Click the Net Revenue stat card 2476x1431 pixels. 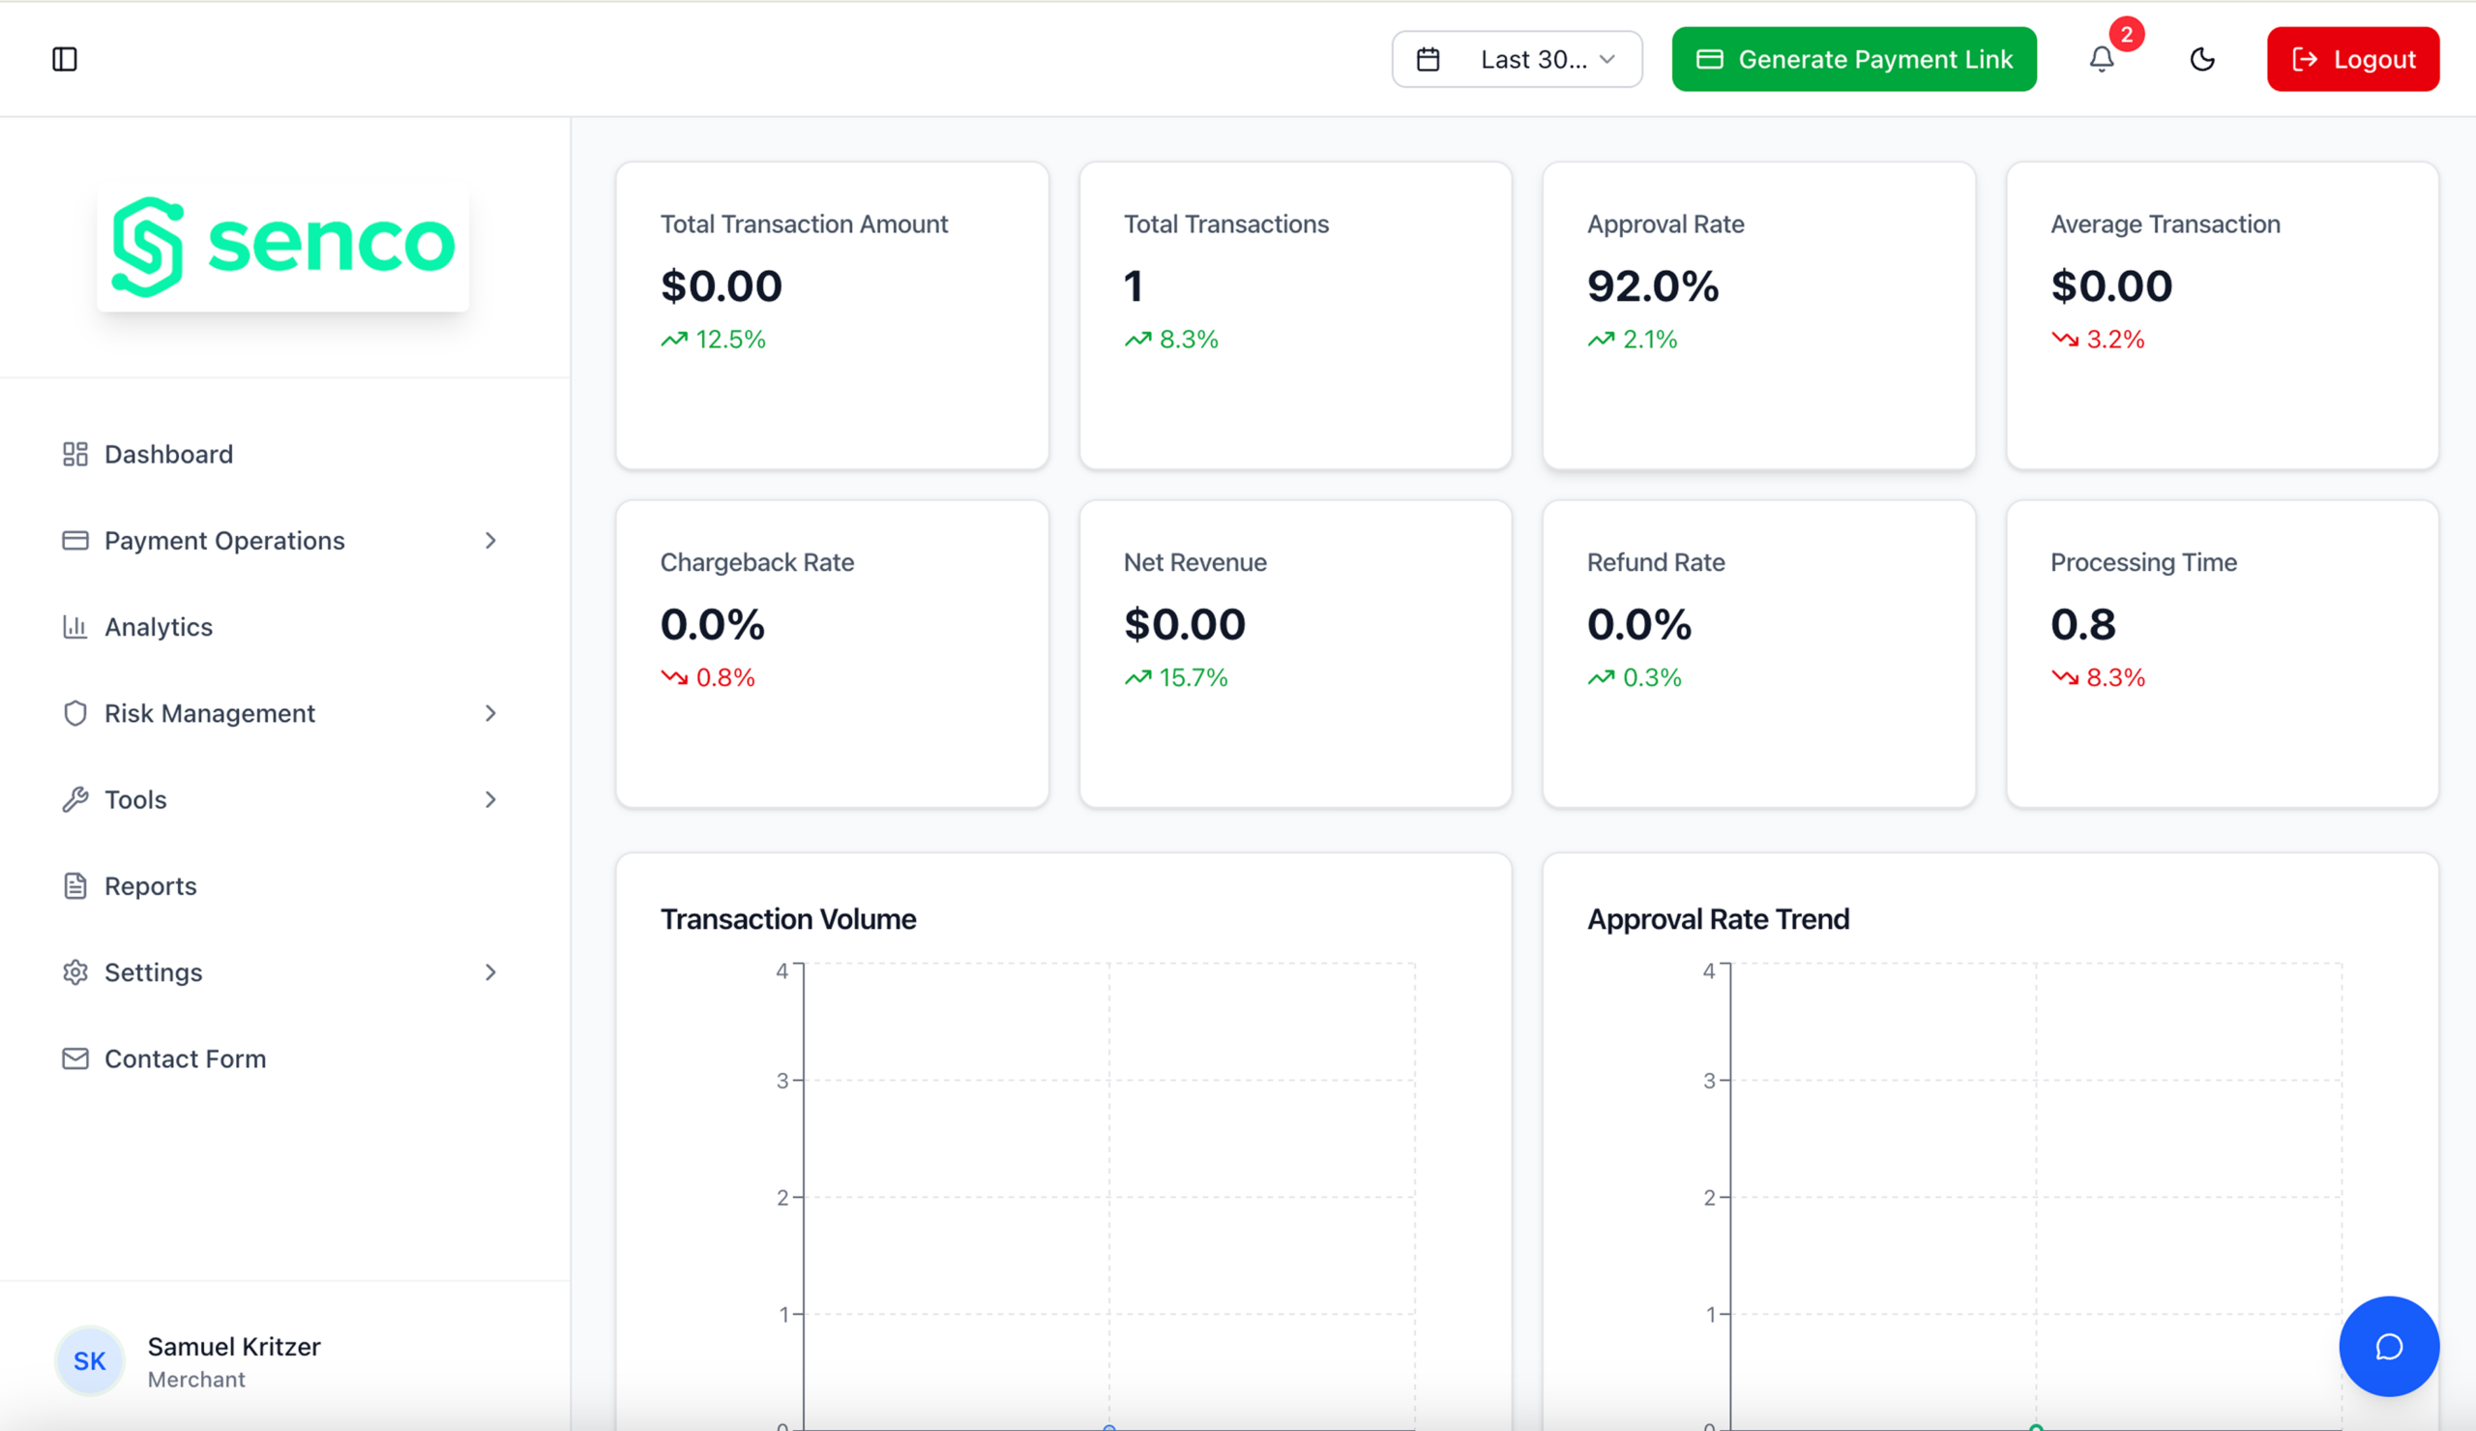pyautogui.click(x=1294, y=654)
